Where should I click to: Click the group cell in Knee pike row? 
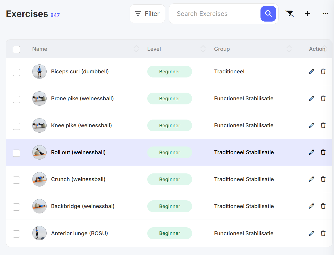244,125
